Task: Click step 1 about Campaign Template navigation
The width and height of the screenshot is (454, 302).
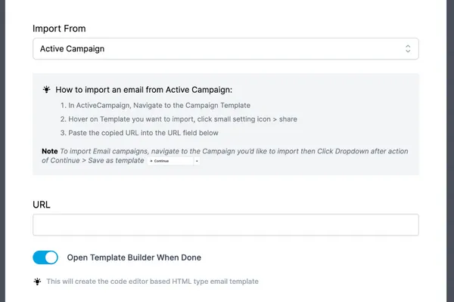Action: tap(155, 106)
